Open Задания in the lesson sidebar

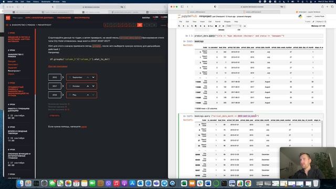point(12,68)
